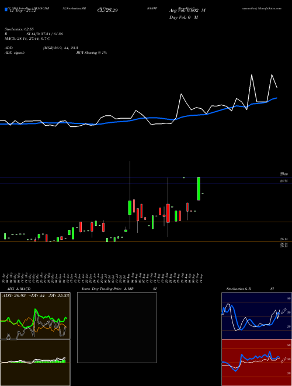The height and width of the screenshot is (386, 292).
Task: Click the green candle with the tallest upper wick
Action: pos(130,208)
